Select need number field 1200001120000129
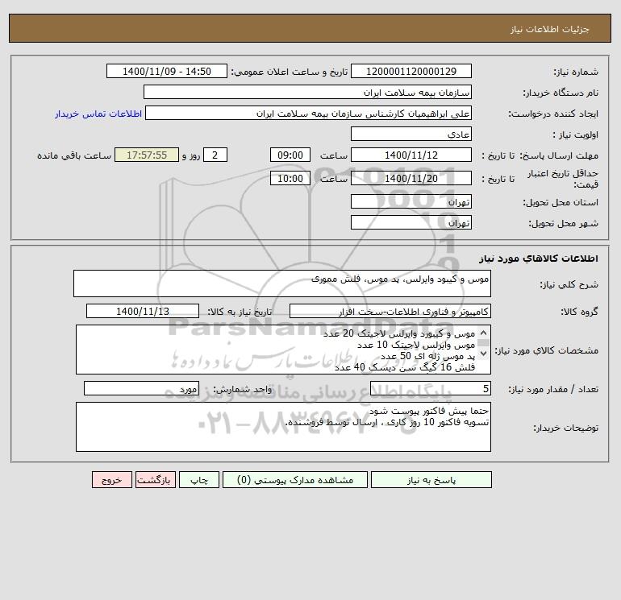The height and width of the screenshot is (600, 621). (x=411, y=71)
